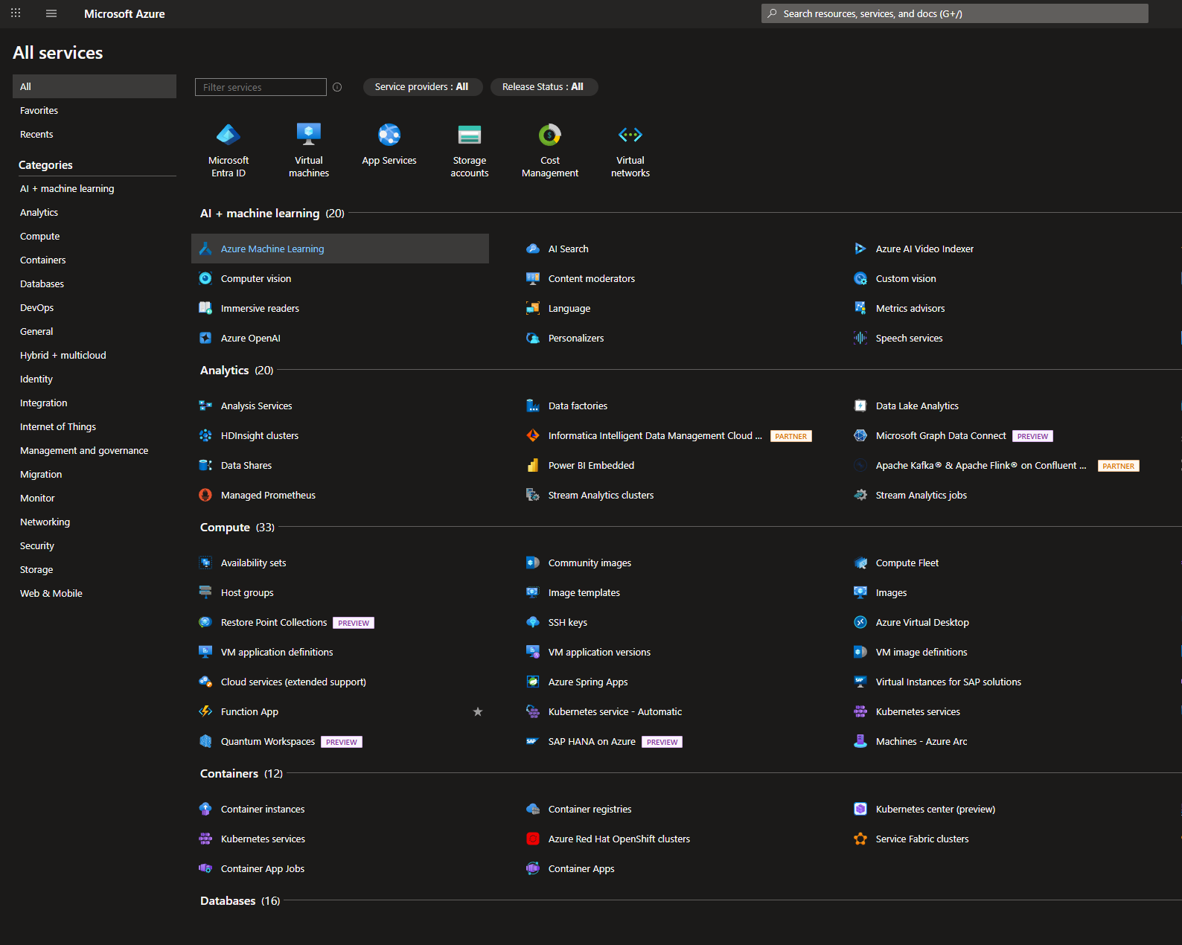Open the Service providers filter dropdown
Screen dimensions: 1182x945
(x=422, y=87)
